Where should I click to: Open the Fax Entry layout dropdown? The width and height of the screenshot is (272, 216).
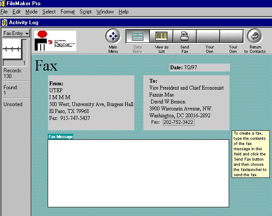click(x=16, y=33)
